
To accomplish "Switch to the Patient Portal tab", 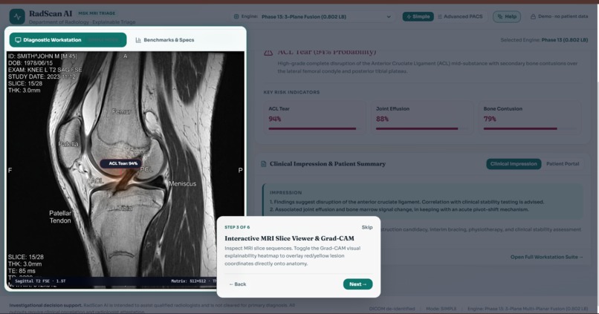I will [563, 163].
